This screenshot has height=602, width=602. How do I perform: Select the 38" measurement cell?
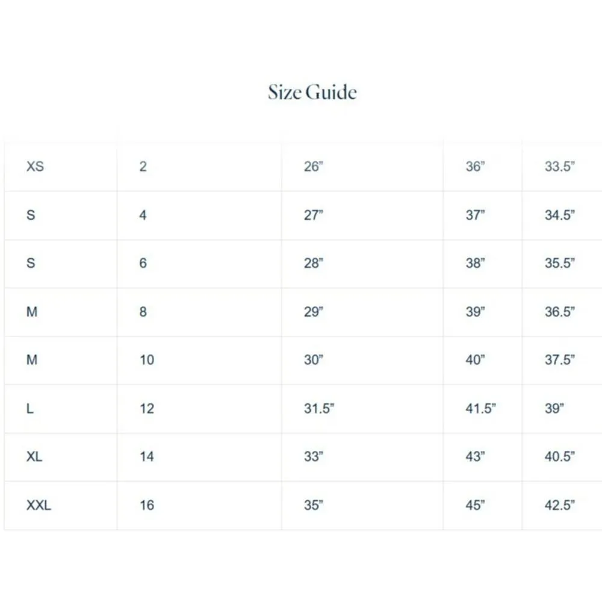click(x=475, y=263)
